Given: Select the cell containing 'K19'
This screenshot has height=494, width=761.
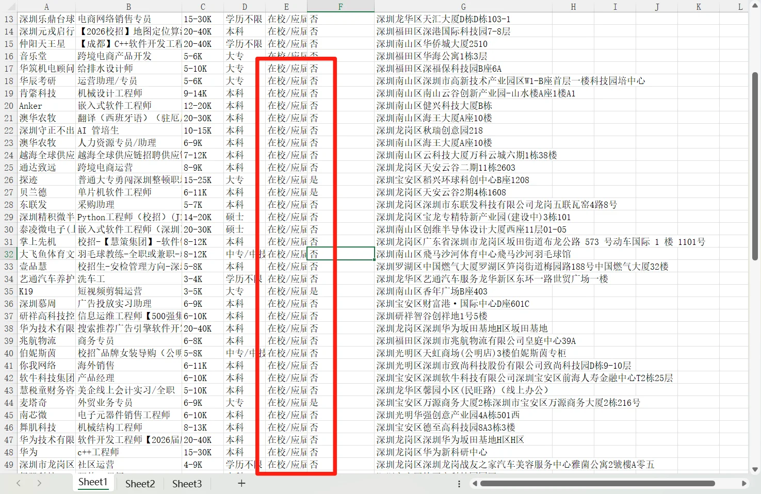Looking at the screenshot, I should (x=46, y=291).
